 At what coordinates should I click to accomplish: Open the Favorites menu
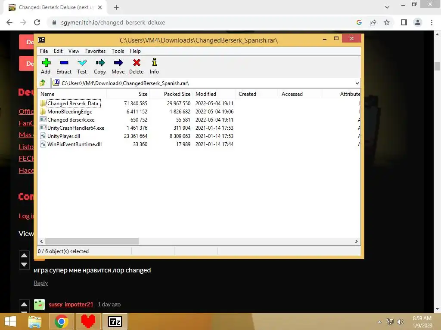(x=95, y=51)
